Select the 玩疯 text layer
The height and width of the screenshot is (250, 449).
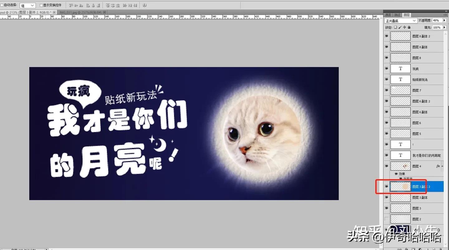click(x=416, y=68)
